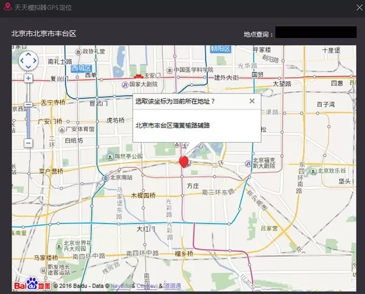Open the 道道通 data link
This screenshot has width=365, height=294.
pyautogui.click(x=173, y=286)
